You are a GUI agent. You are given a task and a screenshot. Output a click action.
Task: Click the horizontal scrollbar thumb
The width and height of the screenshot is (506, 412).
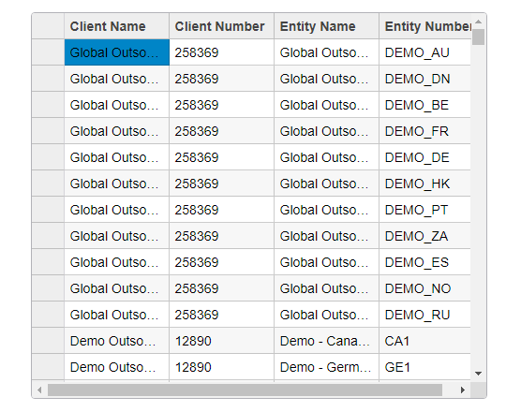pyautogui.click(x=245, y=390)
